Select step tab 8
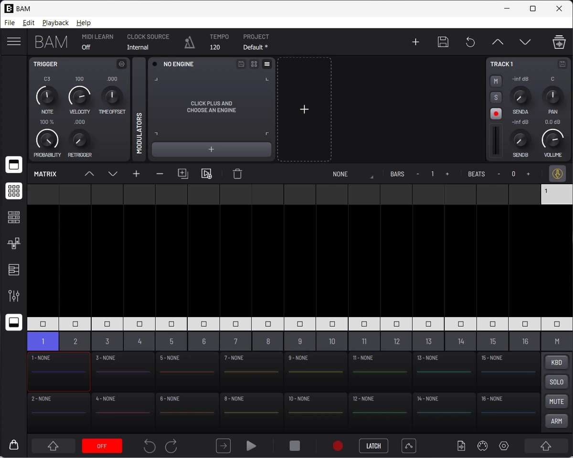This screenshot has height=458, width=573. pos(268,341)
